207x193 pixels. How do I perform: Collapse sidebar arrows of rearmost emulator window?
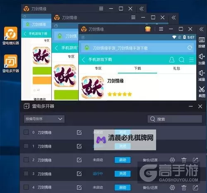click(142, 9)
